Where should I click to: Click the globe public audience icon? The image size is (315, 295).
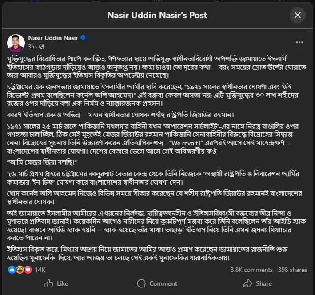tap(41, 46)
